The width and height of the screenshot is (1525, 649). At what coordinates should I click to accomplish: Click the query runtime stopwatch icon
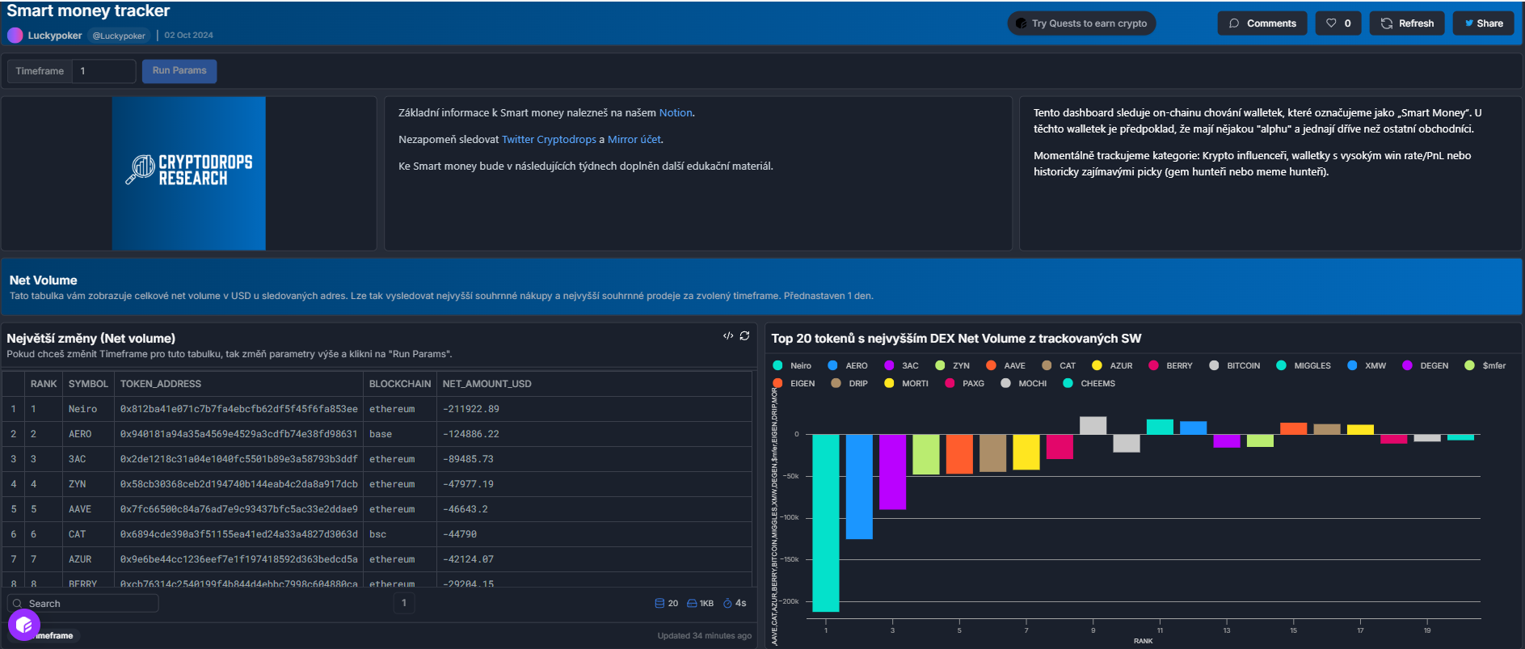727,604
